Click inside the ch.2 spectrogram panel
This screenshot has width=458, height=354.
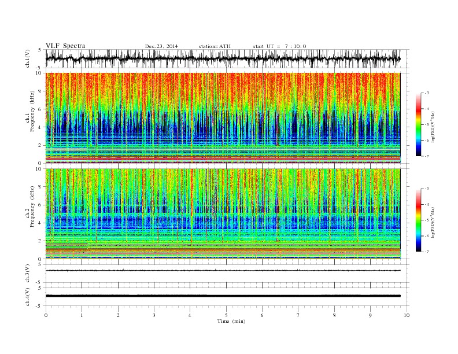223,214
